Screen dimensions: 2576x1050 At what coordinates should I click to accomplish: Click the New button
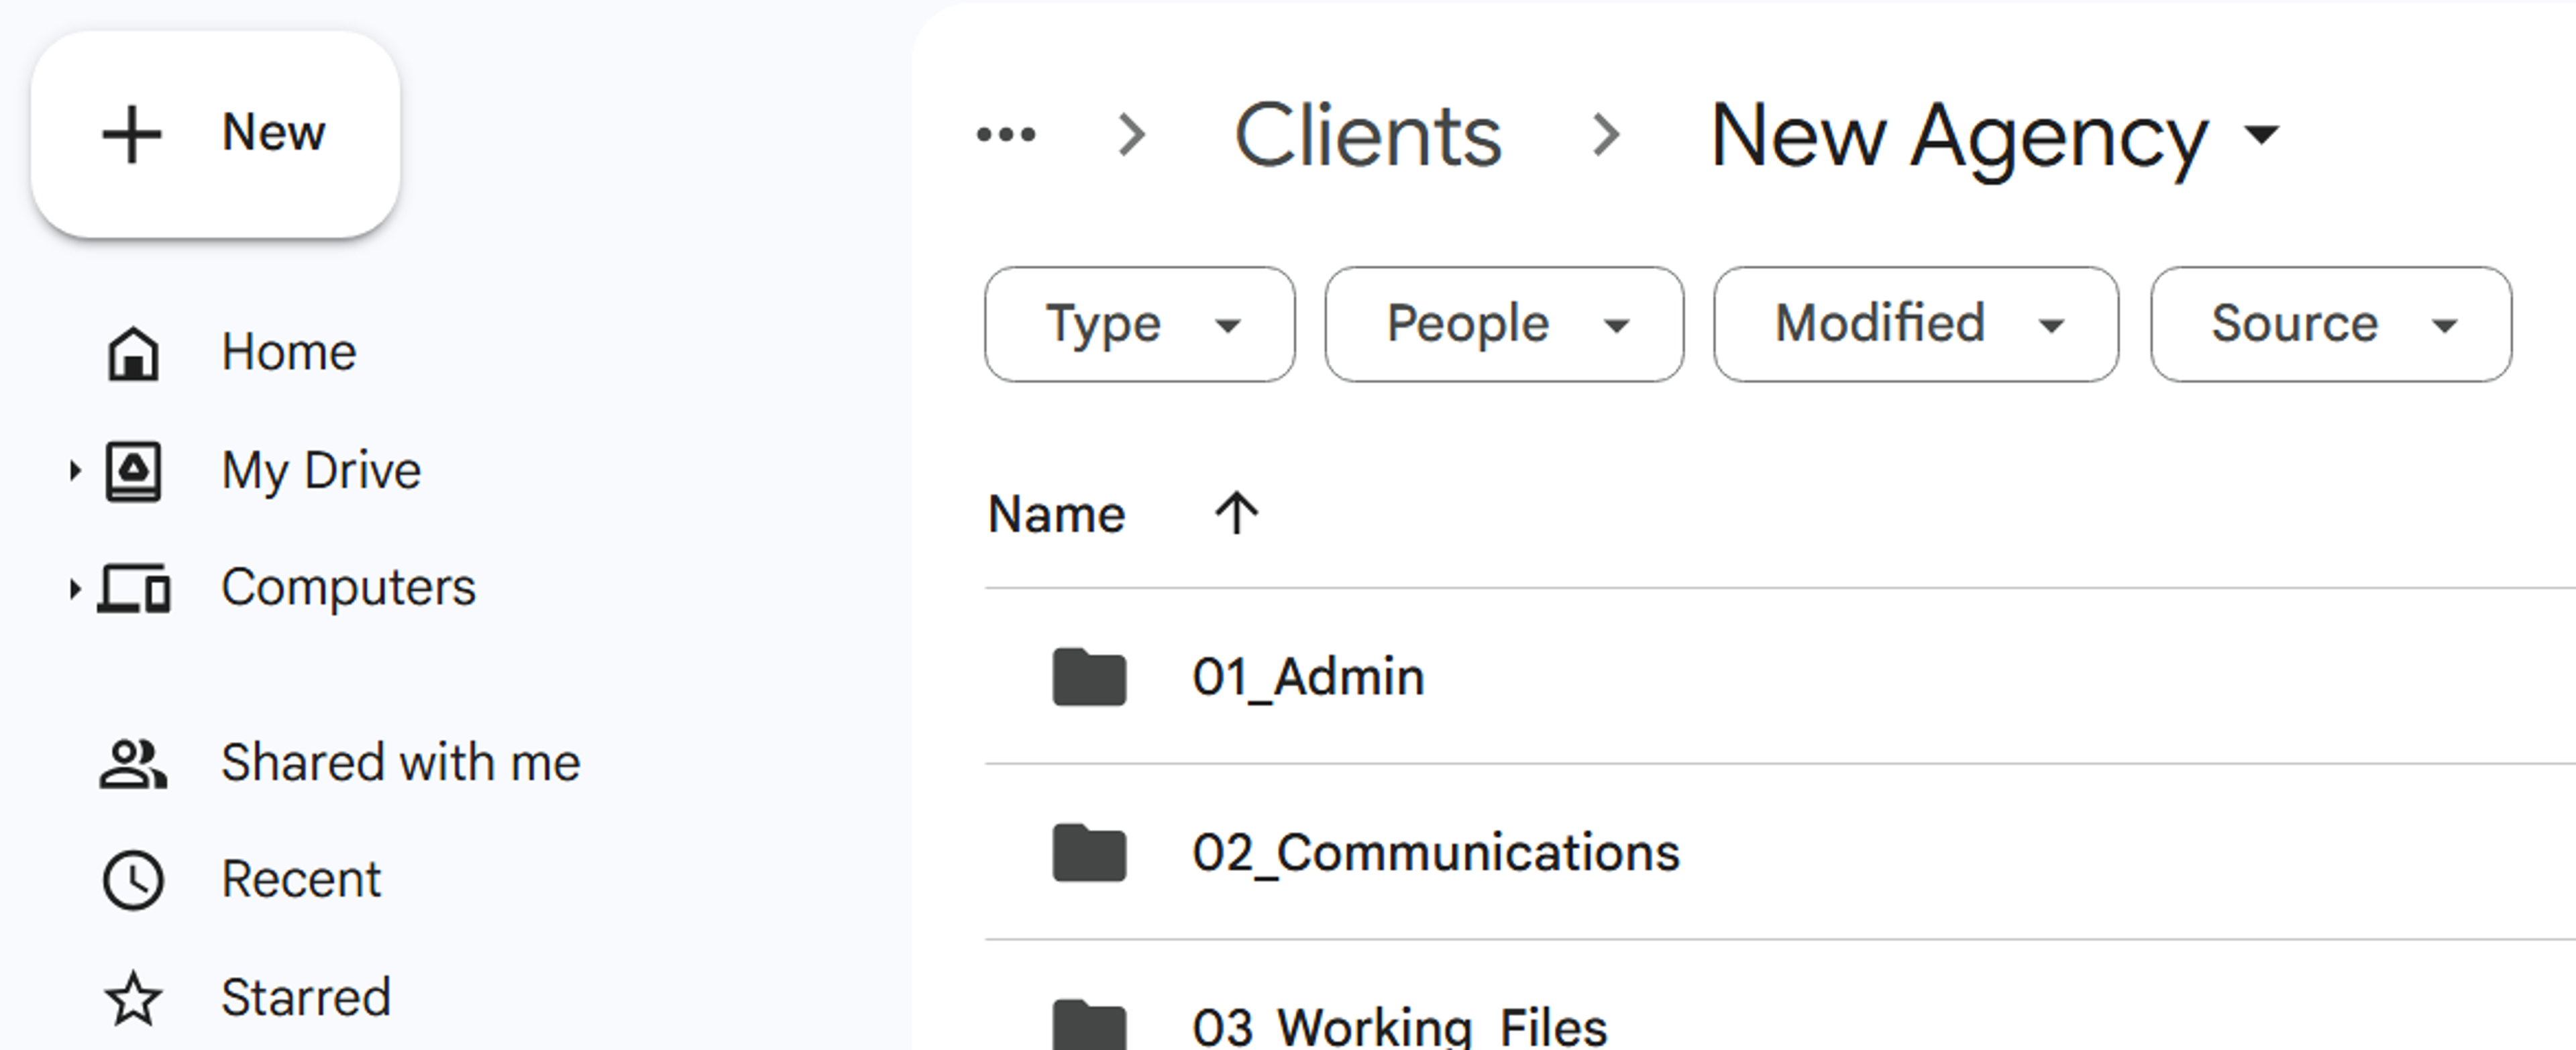[215, 134]
